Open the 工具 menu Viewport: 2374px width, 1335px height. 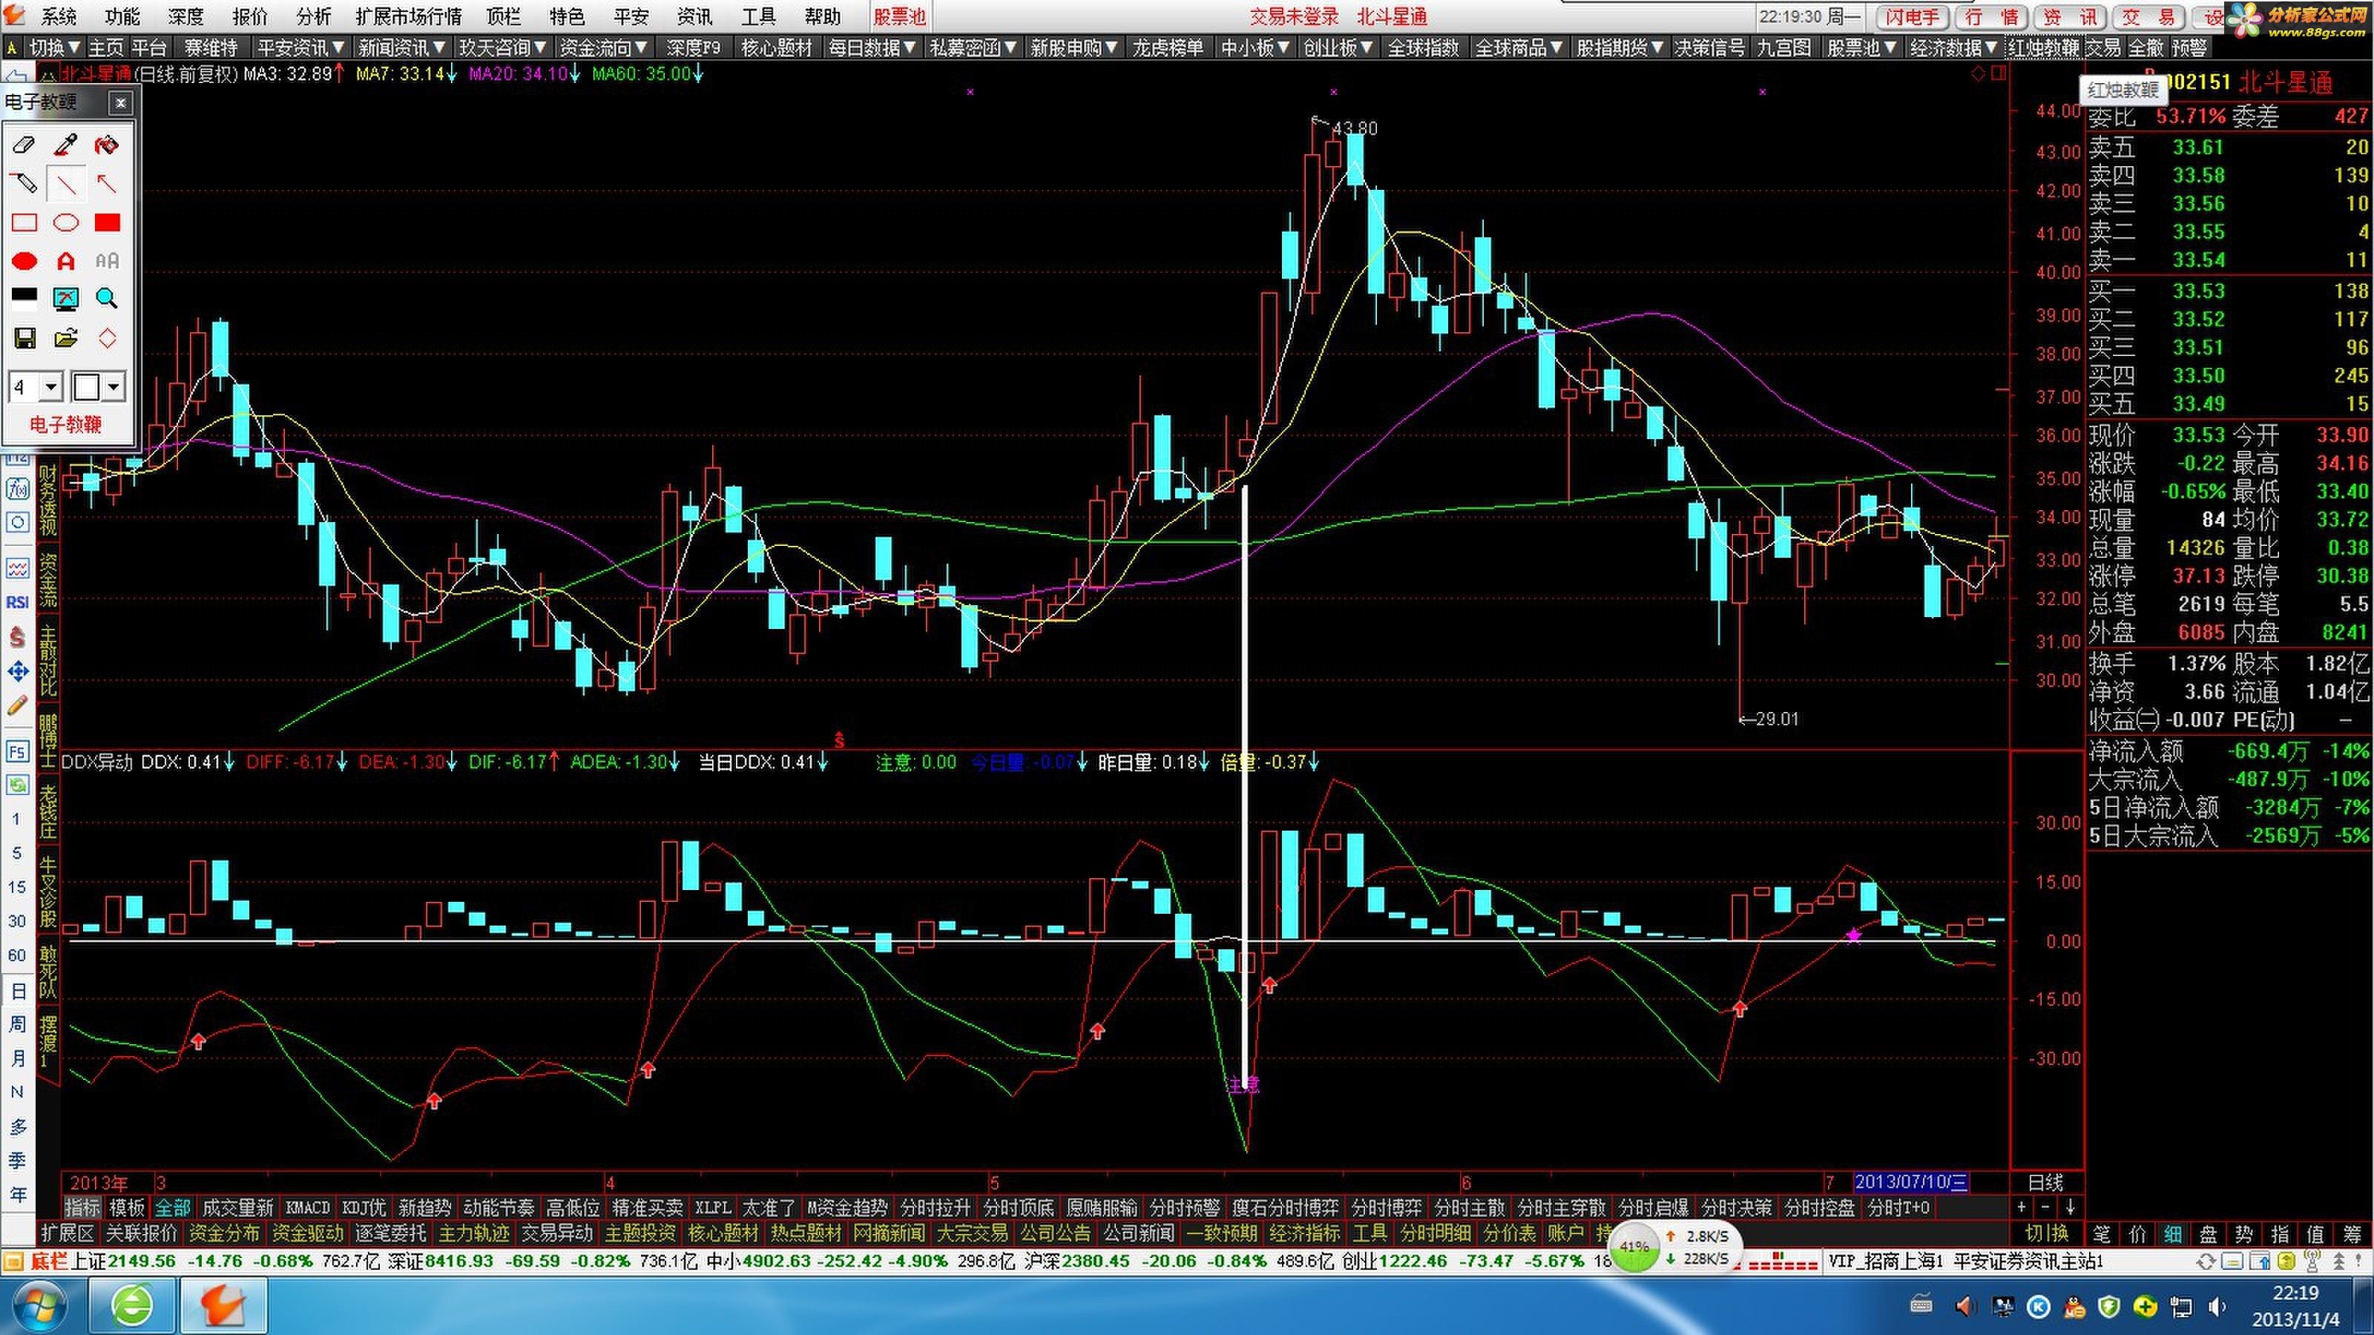758,16
